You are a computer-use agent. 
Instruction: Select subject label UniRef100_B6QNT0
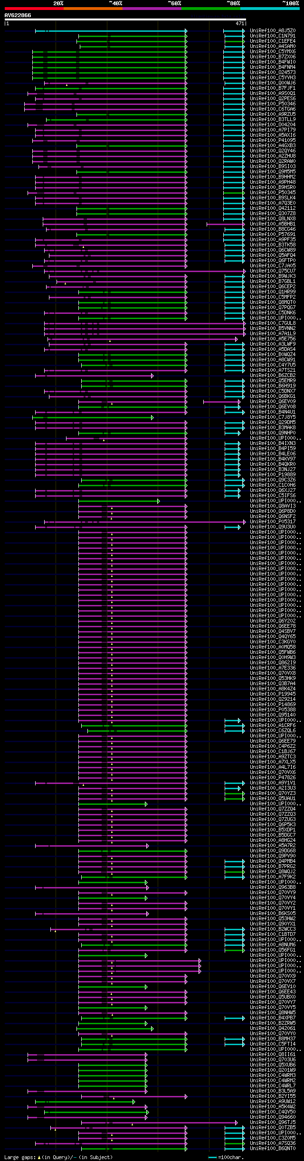click(273, 1148)
